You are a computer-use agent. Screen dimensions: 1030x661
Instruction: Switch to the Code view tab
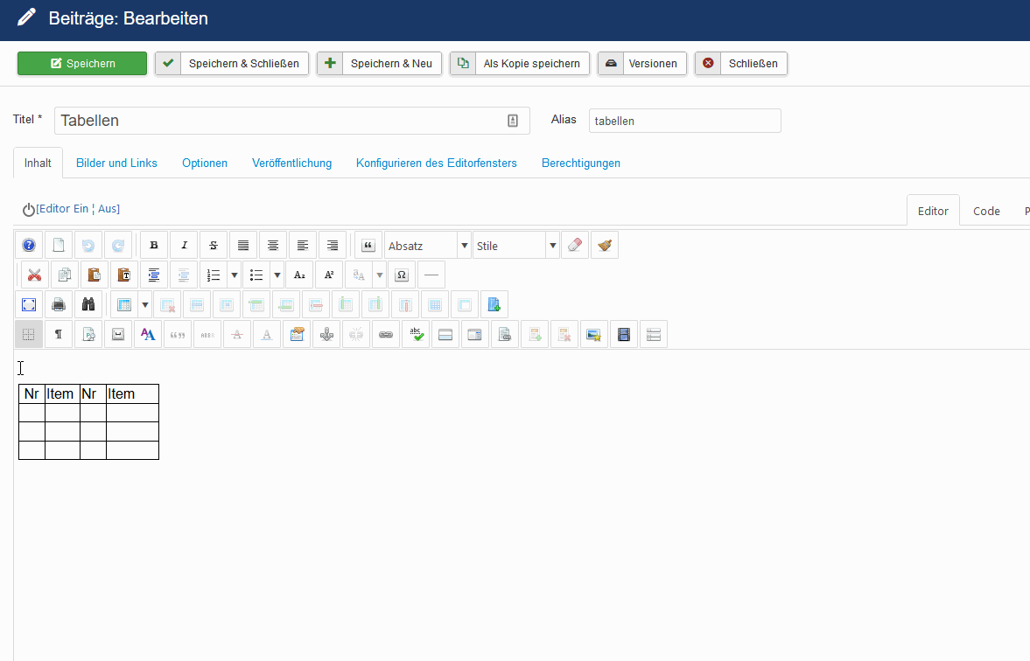click(x=986, y=211)
